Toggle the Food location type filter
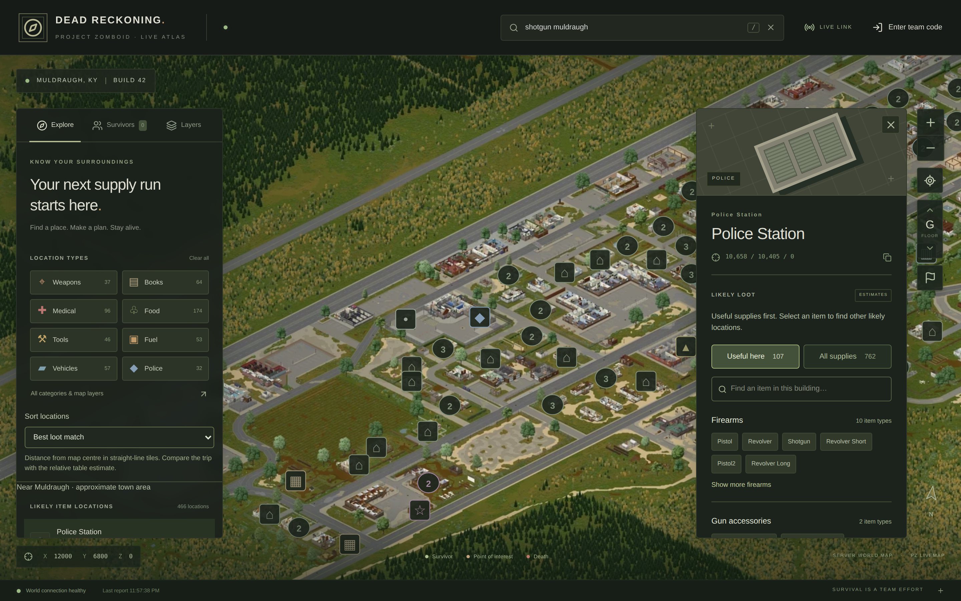 [x=165, y=311]
